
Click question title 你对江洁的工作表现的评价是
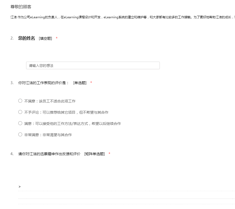pyautogui.click(x=43, y=83)
